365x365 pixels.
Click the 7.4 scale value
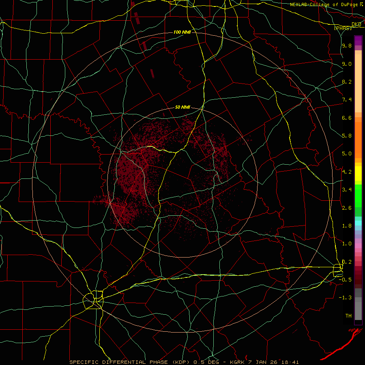(x=347, y=100)
